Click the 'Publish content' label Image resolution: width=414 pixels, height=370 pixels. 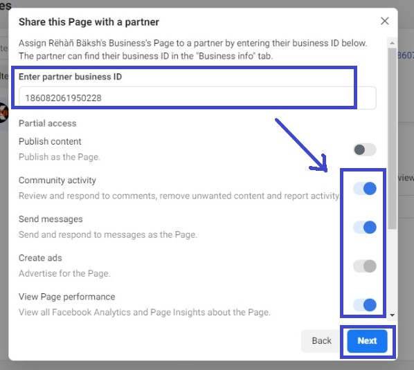tap(50, 141)
